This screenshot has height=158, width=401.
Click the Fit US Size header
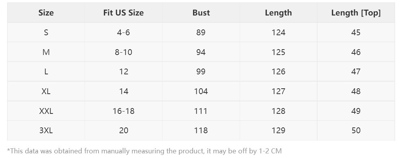coord(123,13)
